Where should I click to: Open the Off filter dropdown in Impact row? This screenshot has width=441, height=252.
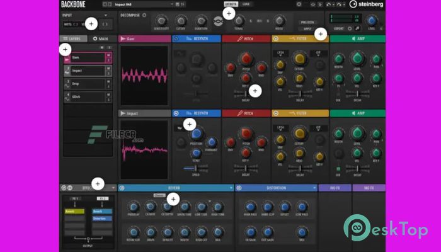click(318, 129)
